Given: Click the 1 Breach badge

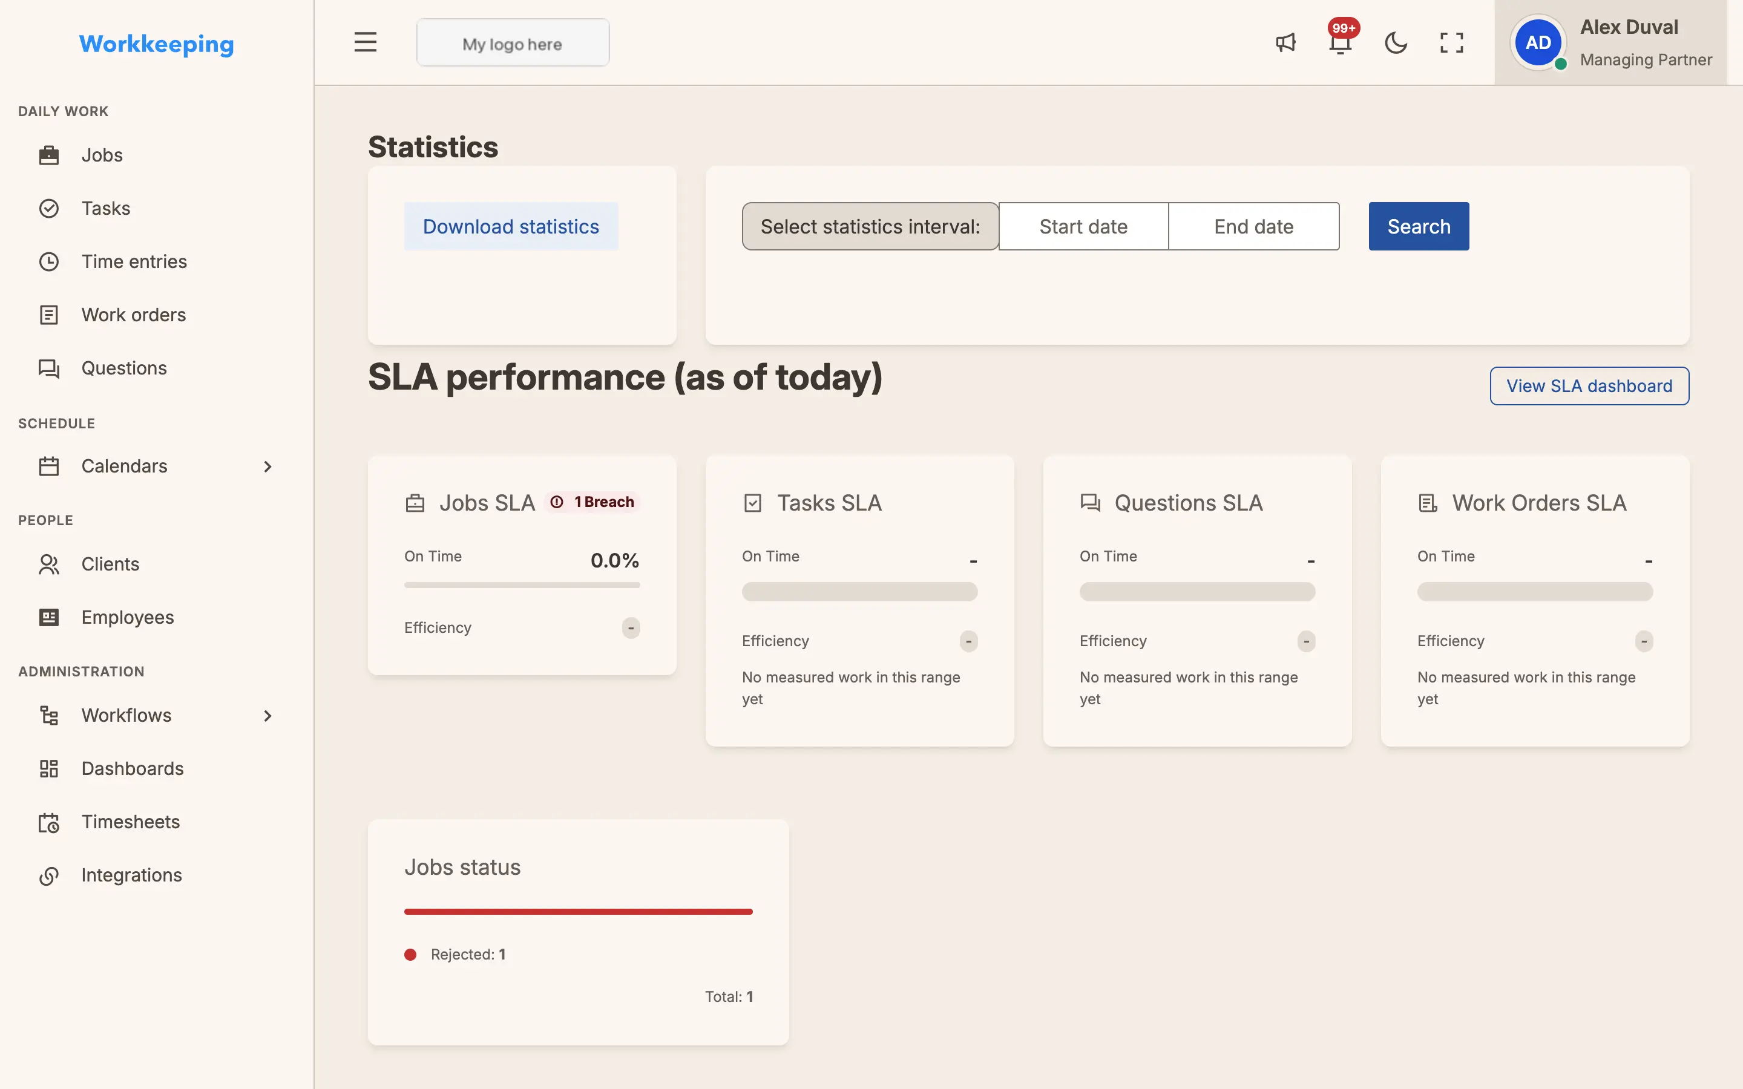Looking at the screenshot, I should (592, 502).
